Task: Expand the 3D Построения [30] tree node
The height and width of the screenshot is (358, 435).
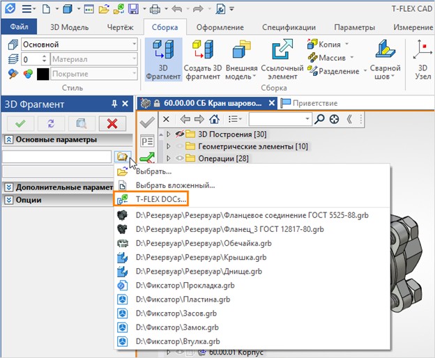Action: [169, 134]
